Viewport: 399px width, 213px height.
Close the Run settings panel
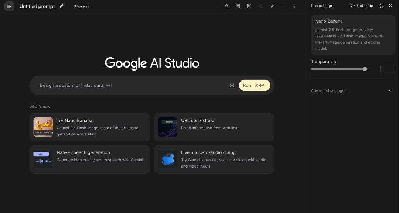[x=391, y=6]
